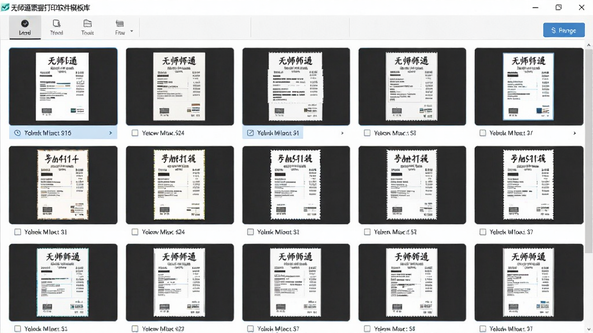Tick the middle-row 424 template checkbox

point(135,232)
